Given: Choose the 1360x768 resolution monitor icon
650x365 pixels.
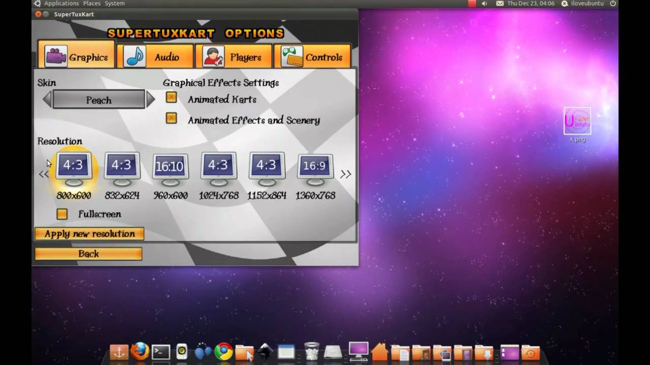Looking at the screenshot, I should pos(315,169).
